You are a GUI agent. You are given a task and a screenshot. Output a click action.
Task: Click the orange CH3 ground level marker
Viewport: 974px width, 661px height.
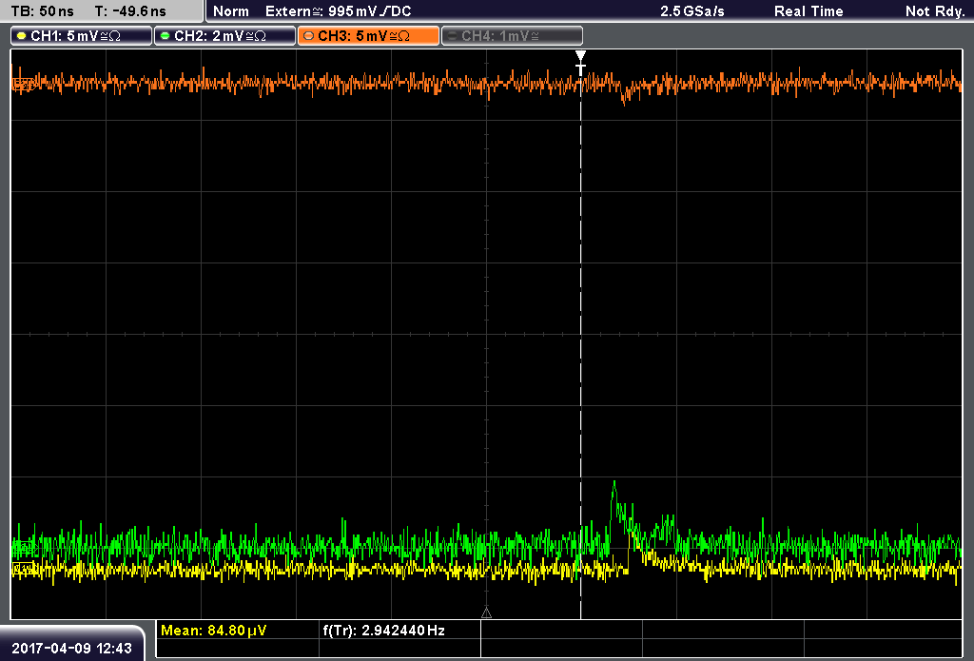[23, 85]
